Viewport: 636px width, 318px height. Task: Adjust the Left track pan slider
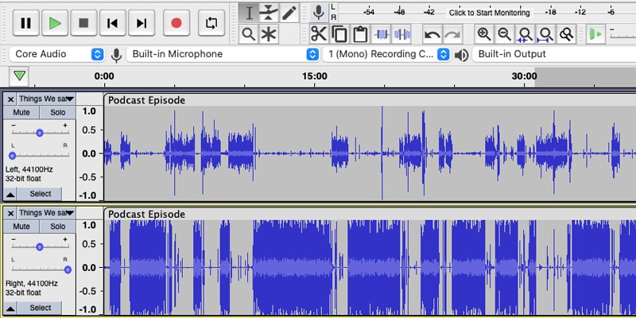click(x=40, y=155)
